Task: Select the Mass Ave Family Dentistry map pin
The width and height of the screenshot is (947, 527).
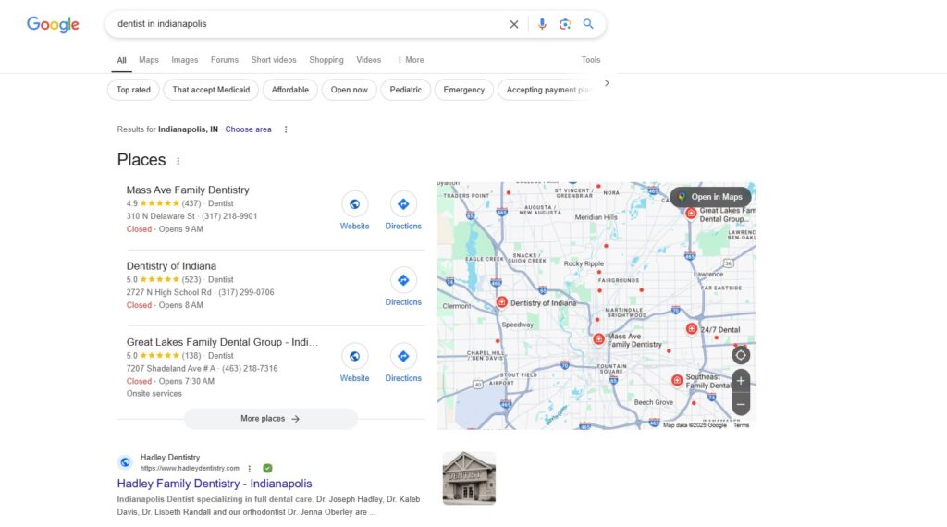Action: (x=598, y=339)
